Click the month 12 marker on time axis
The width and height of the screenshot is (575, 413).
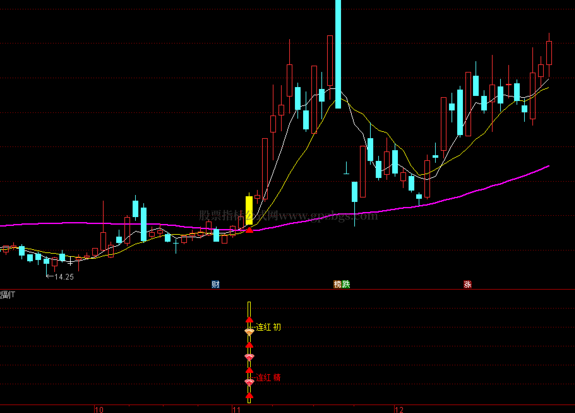point(399,410)
